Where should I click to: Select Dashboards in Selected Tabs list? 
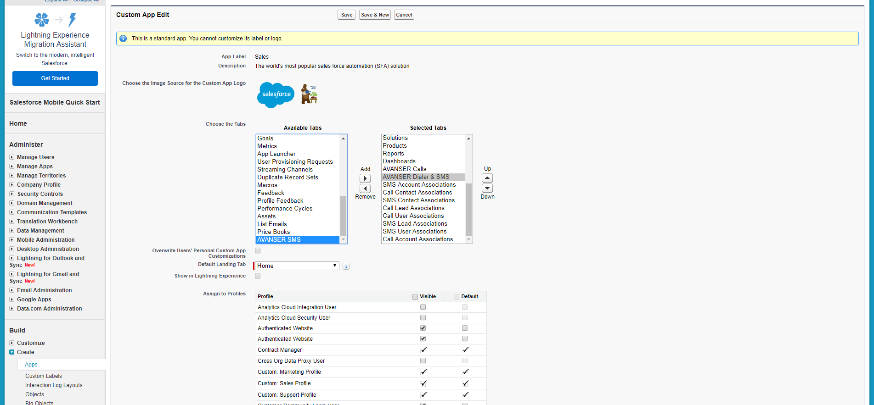399,161
